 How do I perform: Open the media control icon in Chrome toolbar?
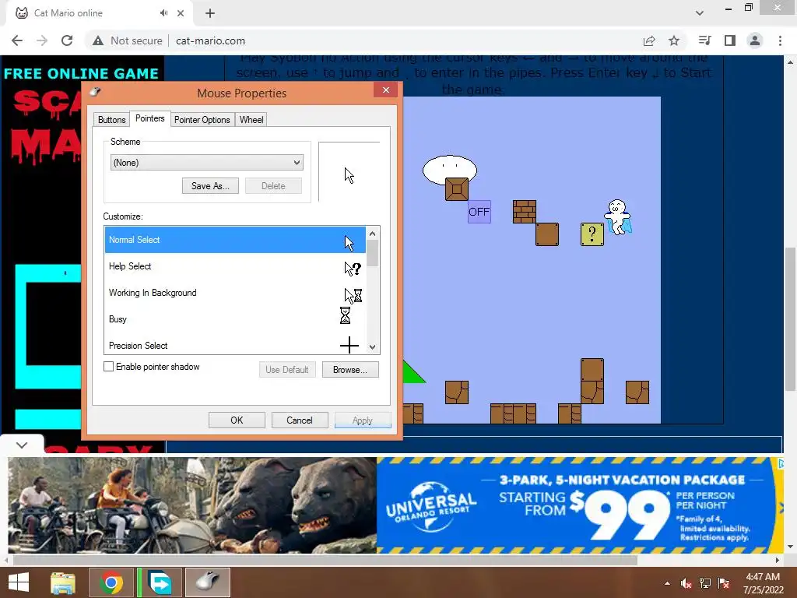click(x=704, y=40)
